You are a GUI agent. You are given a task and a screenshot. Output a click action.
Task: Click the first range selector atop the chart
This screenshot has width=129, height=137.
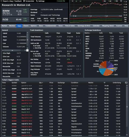(72, 1)
